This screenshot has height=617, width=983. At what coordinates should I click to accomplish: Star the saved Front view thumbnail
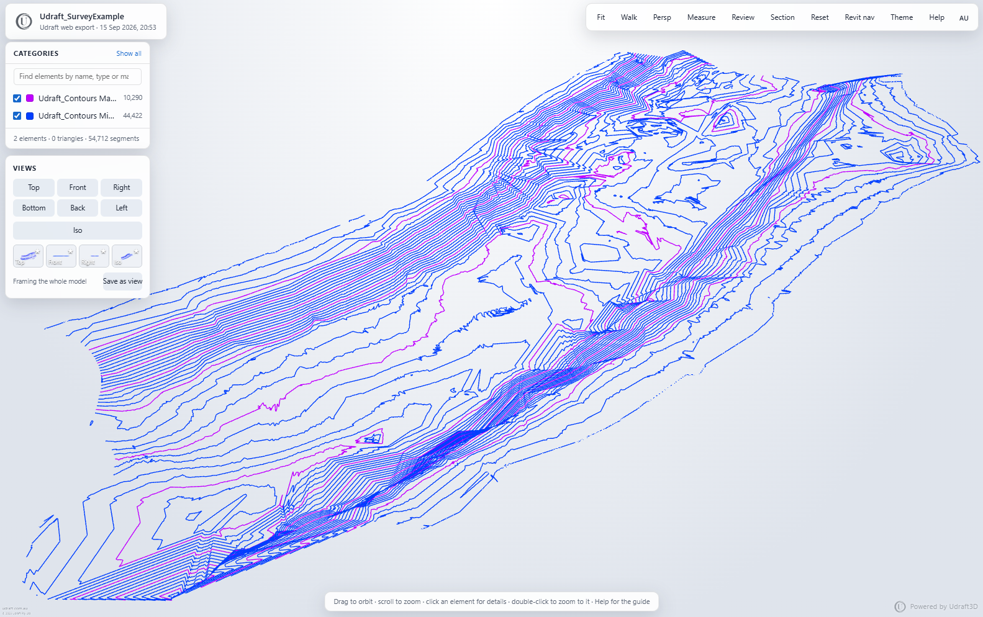[x=71, y=251]
